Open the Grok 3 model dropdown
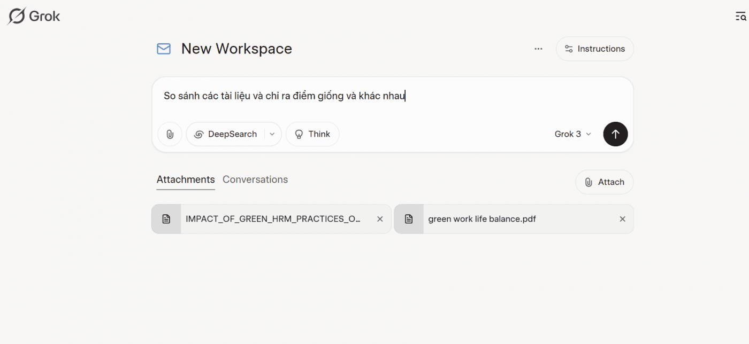 tap(572, 134)
